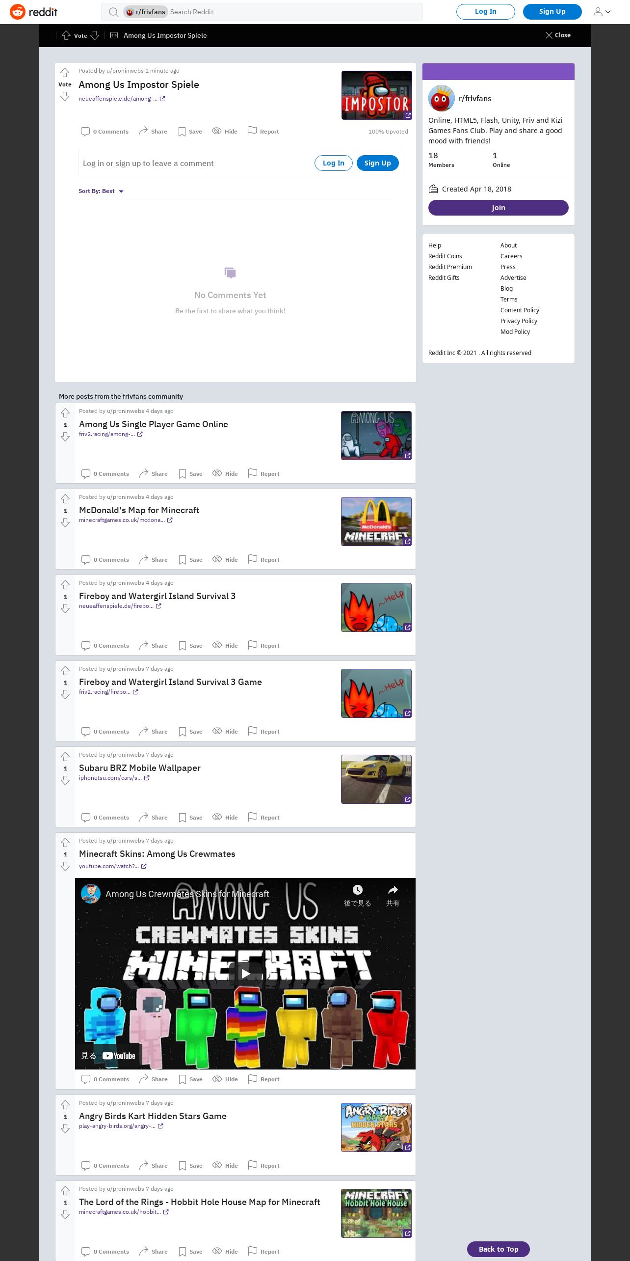Downvote Minecraft Skins: Among Us Crewmates
This screenshot has width=630, height=1261.
click(65, 866)
